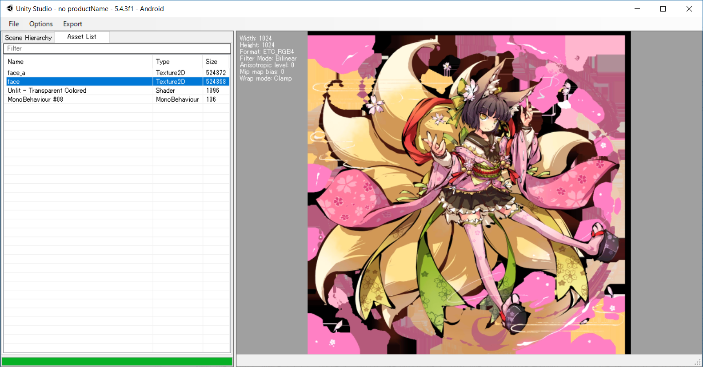The height and width of the screenshot is (367, 703).
Task: Maximize the Unity Studio window
Action: 663,9
